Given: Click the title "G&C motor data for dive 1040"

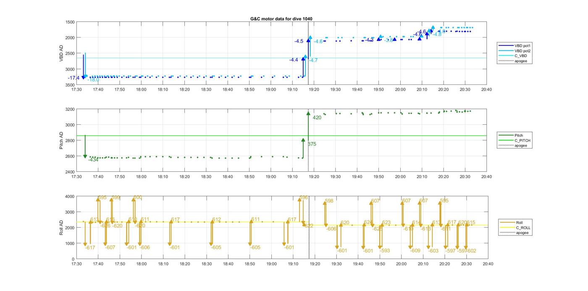Looking at the screenshot, I should 281,19.
